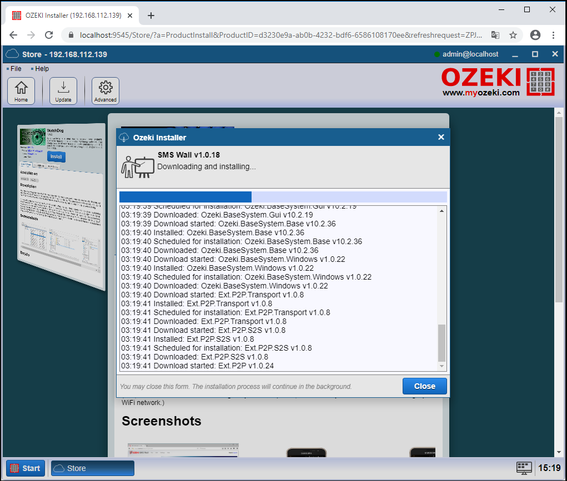This screenshot has height=481, width=567.
Task: Open the middle phone screenshot thumbnail
Action: (307, 452)
